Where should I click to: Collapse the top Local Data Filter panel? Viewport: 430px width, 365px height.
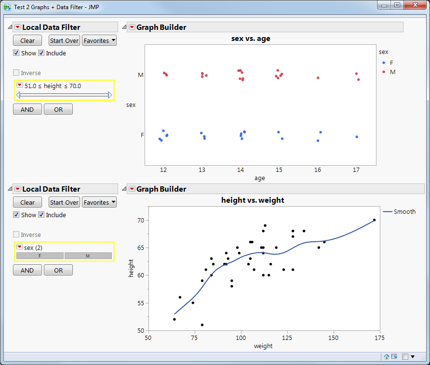click(9, 27)
